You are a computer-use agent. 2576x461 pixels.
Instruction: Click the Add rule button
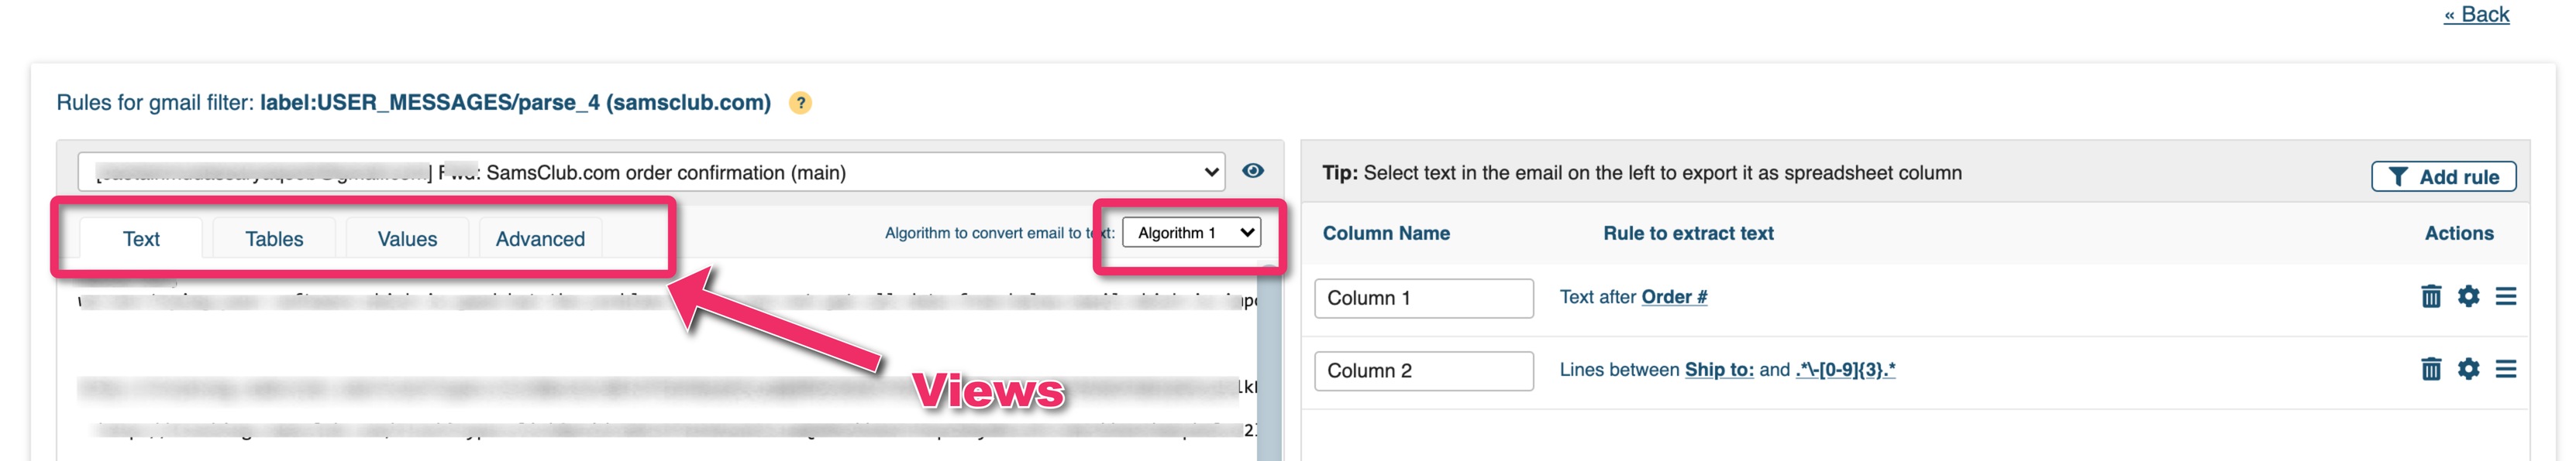point(2443,176)
